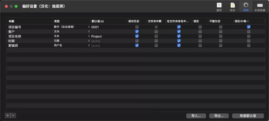
Task: Add a new parameter with plus button
Action: (x=8, y=115)
